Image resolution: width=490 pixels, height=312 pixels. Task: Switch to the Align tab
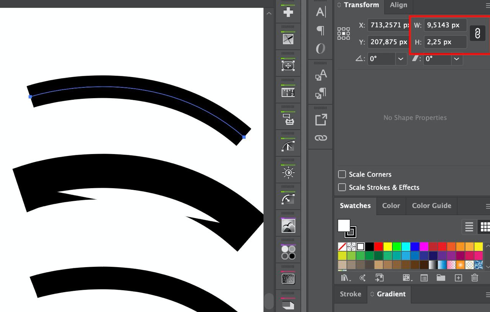pos(399,5)
